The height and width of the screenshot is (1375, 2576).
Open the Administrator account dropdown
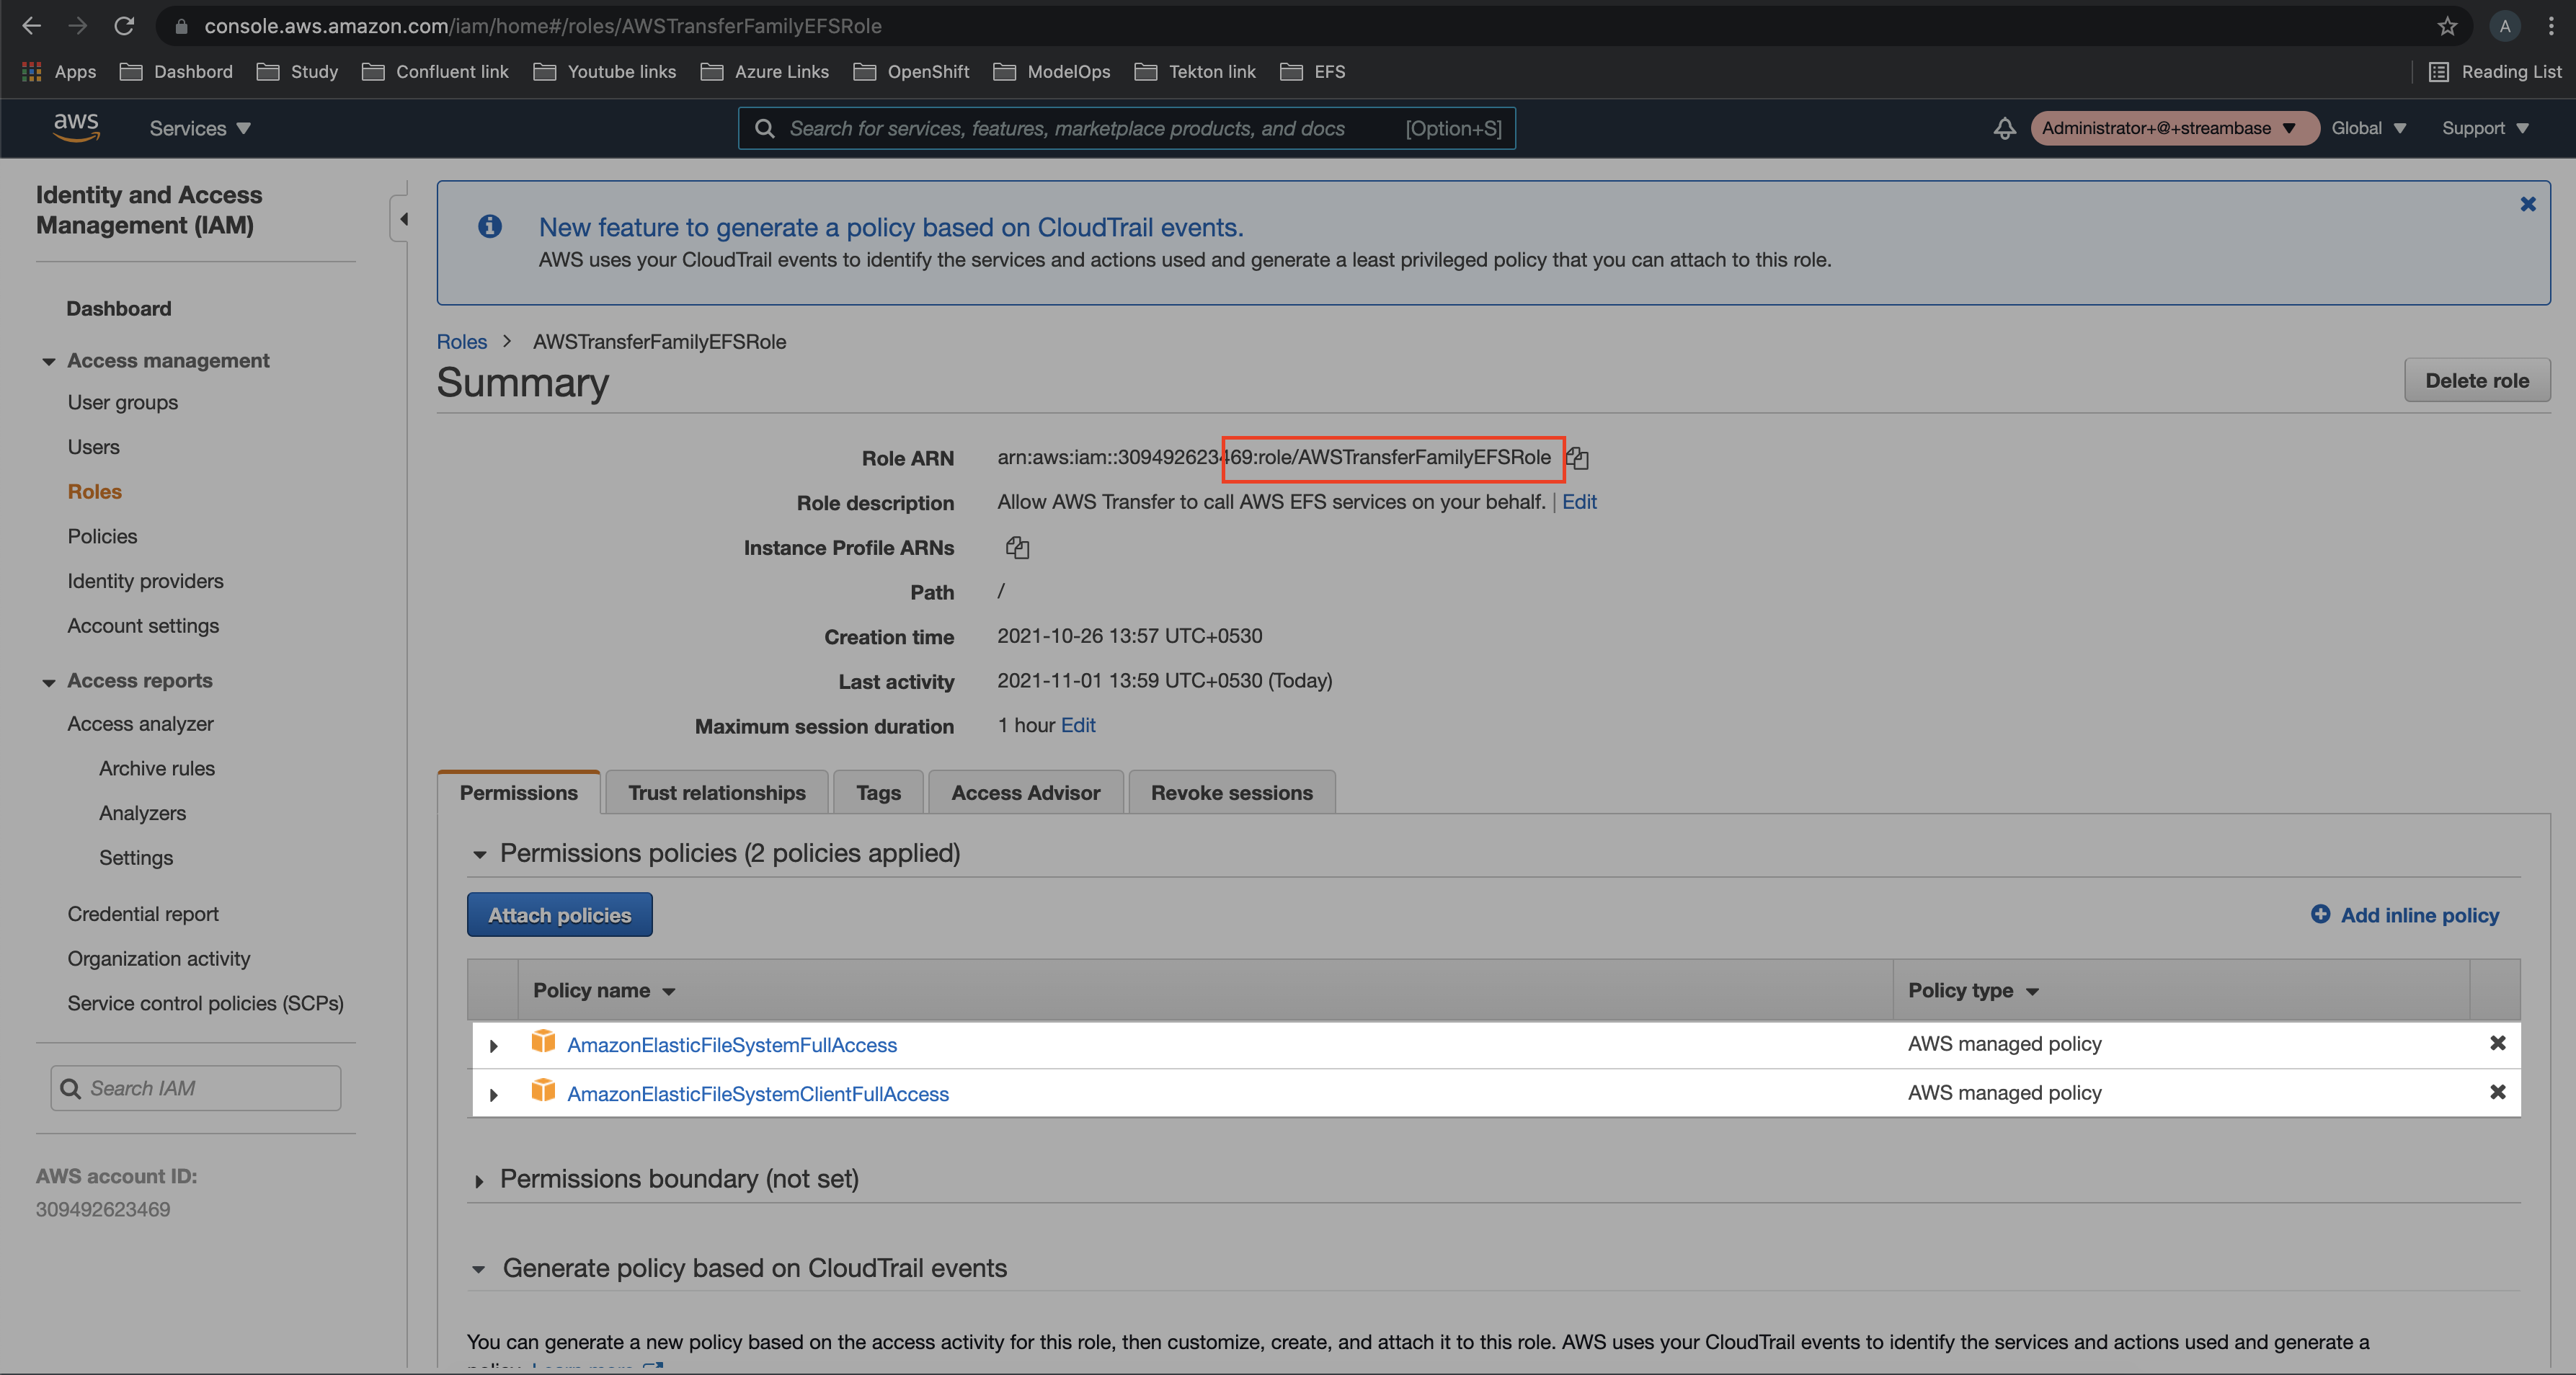click(2174, 128)
